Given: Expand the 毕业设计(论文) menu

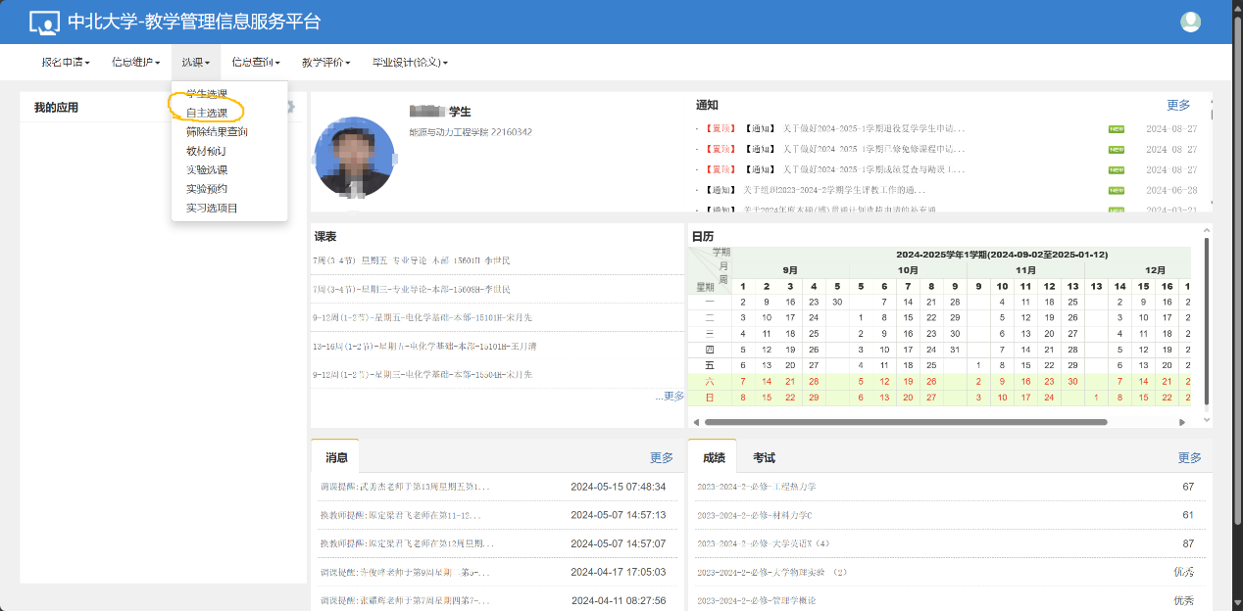Looking at the screenshot, I should [410, 63].
